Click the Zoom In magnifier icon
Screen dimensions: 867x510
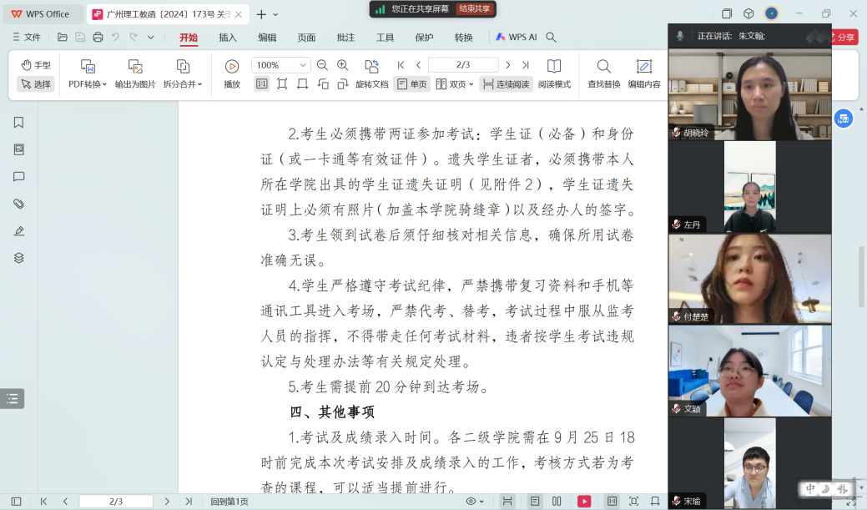click(x=343, y=65)
